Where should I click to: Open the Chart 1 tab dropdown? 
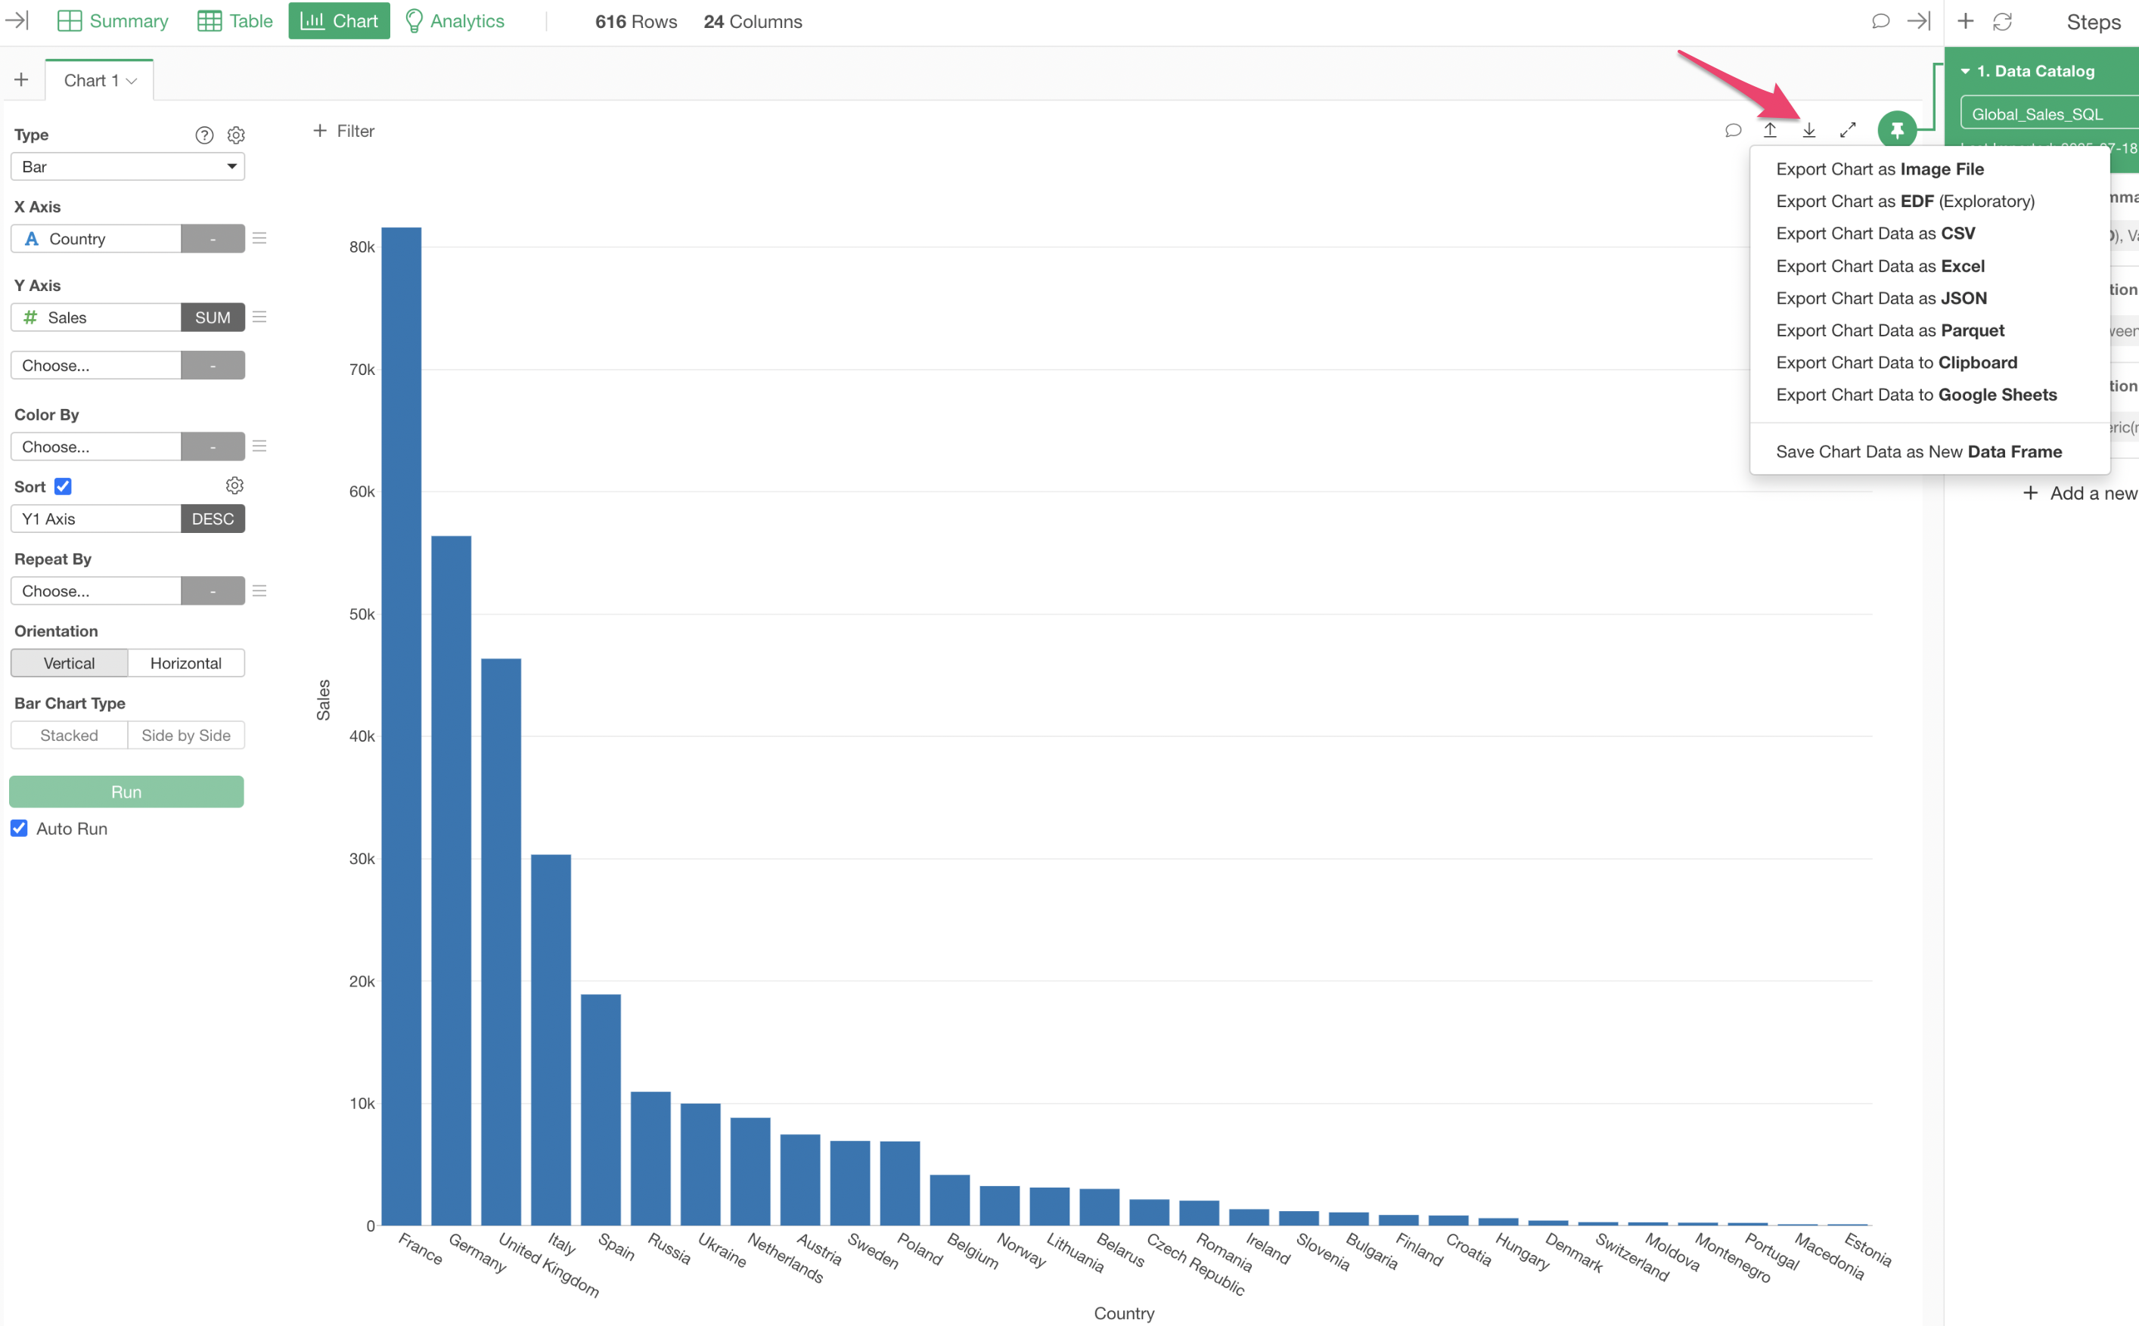132,81
